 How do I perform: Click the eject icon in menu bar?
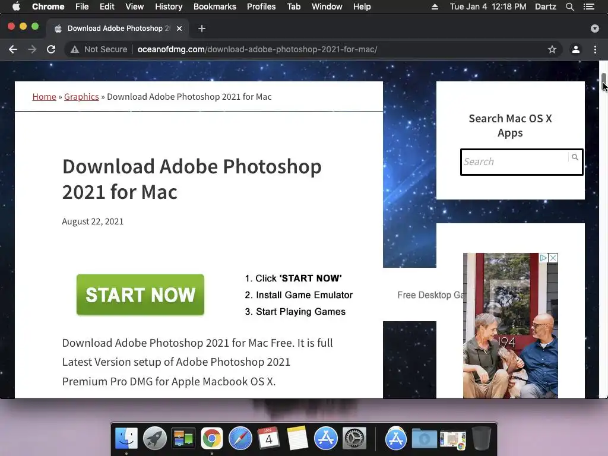[435, 7]
